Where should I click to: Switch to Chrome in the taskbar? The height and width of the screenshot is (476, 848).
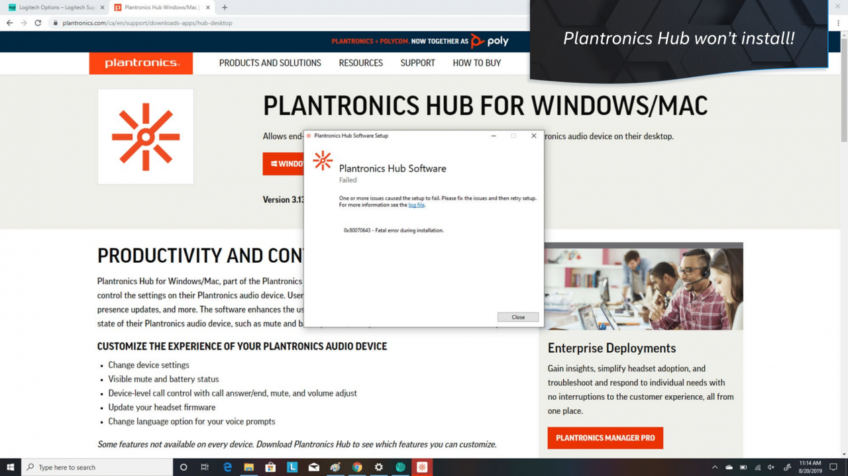[357, 467]
